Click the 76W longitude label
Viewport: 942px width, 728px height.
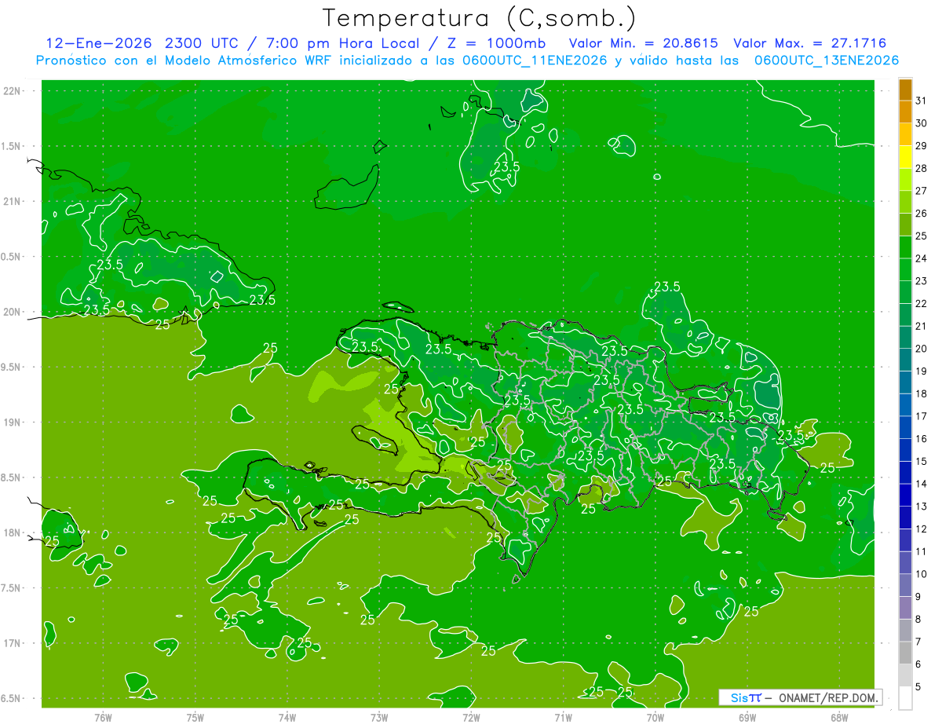pos(103,717)
